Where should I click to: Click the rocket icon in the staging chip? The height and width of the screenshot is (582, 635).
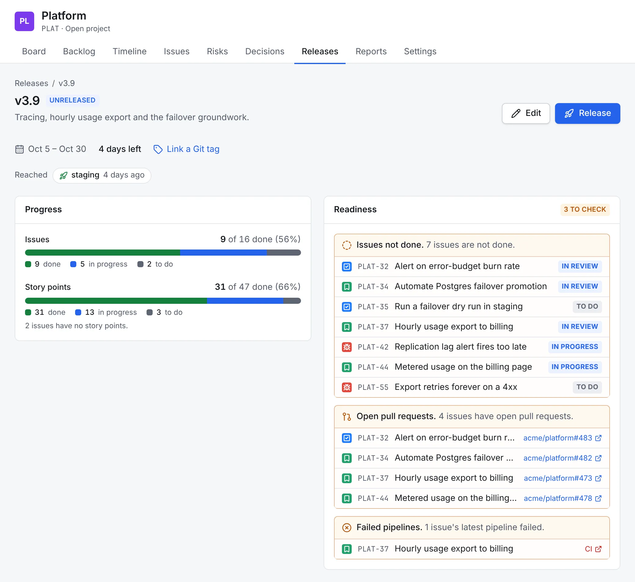(63, 175)
